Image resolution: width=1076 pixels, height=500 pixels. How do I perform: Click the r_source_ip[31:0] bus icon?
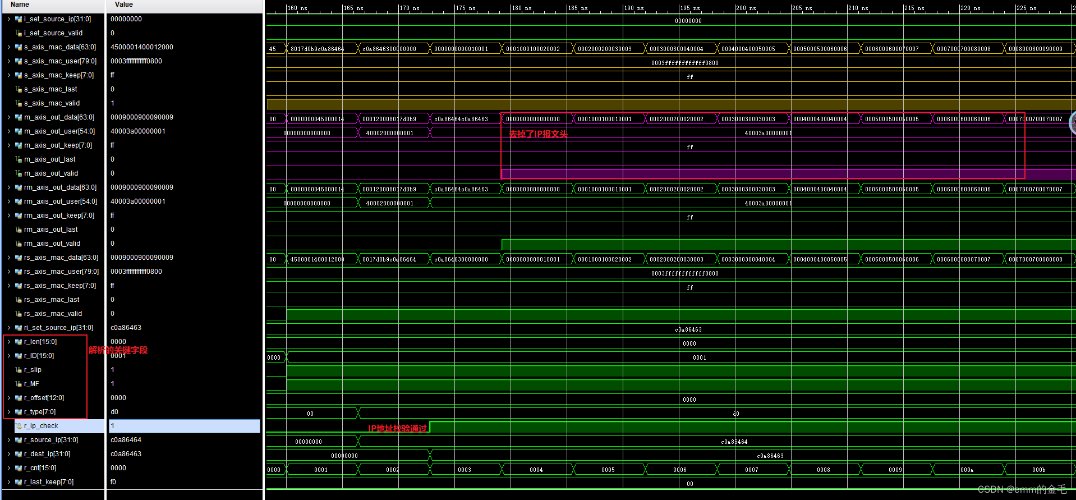pos(19,440)
